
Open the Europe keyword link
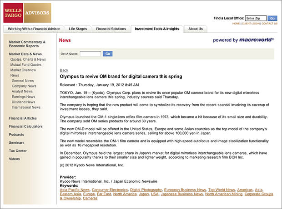(89, 194)
